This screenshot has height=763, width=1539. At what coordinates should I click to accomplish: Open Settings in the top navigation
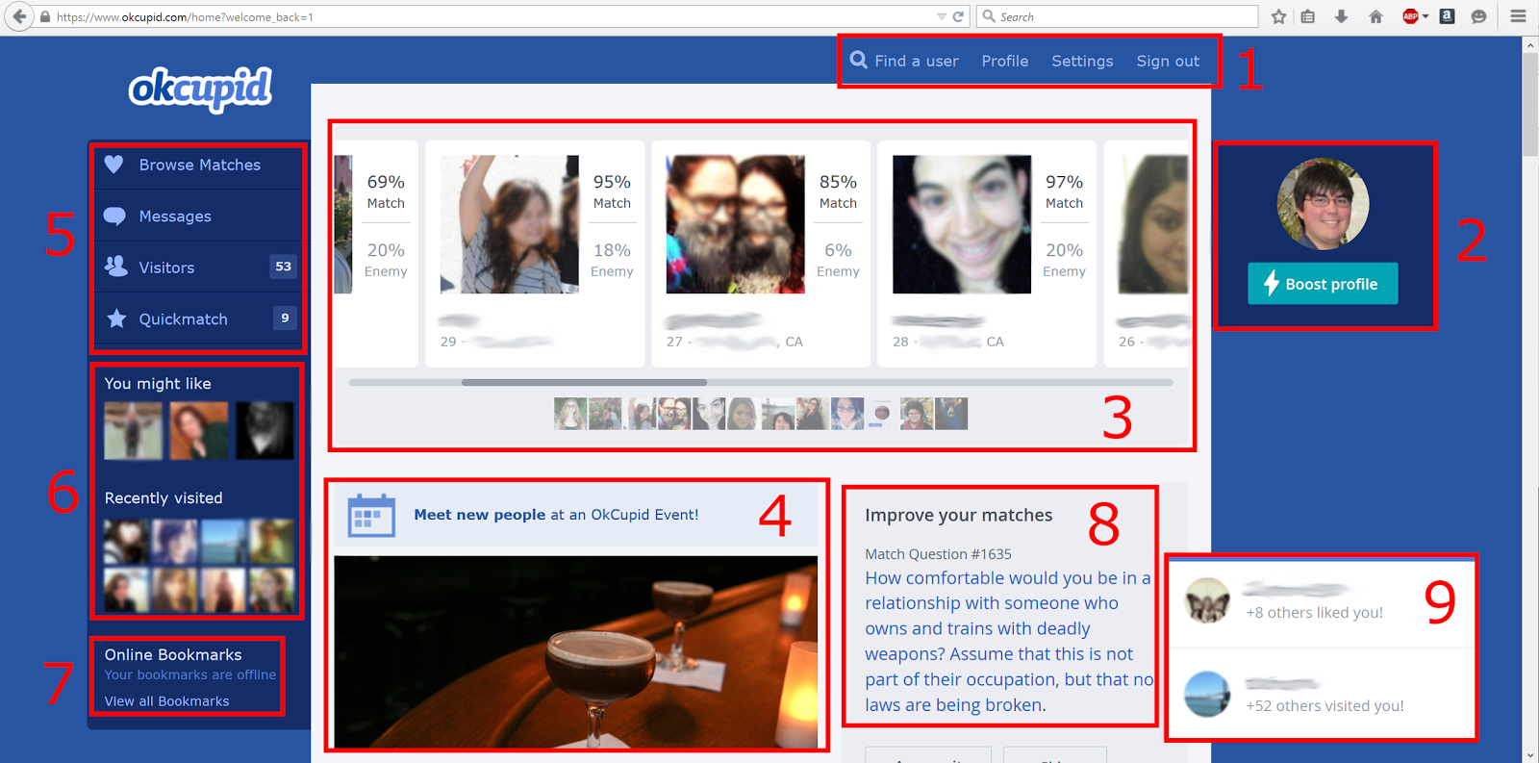tap(1082, 61)
